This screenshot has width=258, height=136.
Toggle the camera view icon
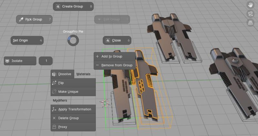[250, 14]
